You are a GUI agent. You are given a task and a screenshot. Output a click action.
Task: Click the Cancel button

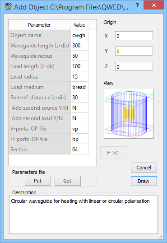pyautogui.click(x=144, y=168)
